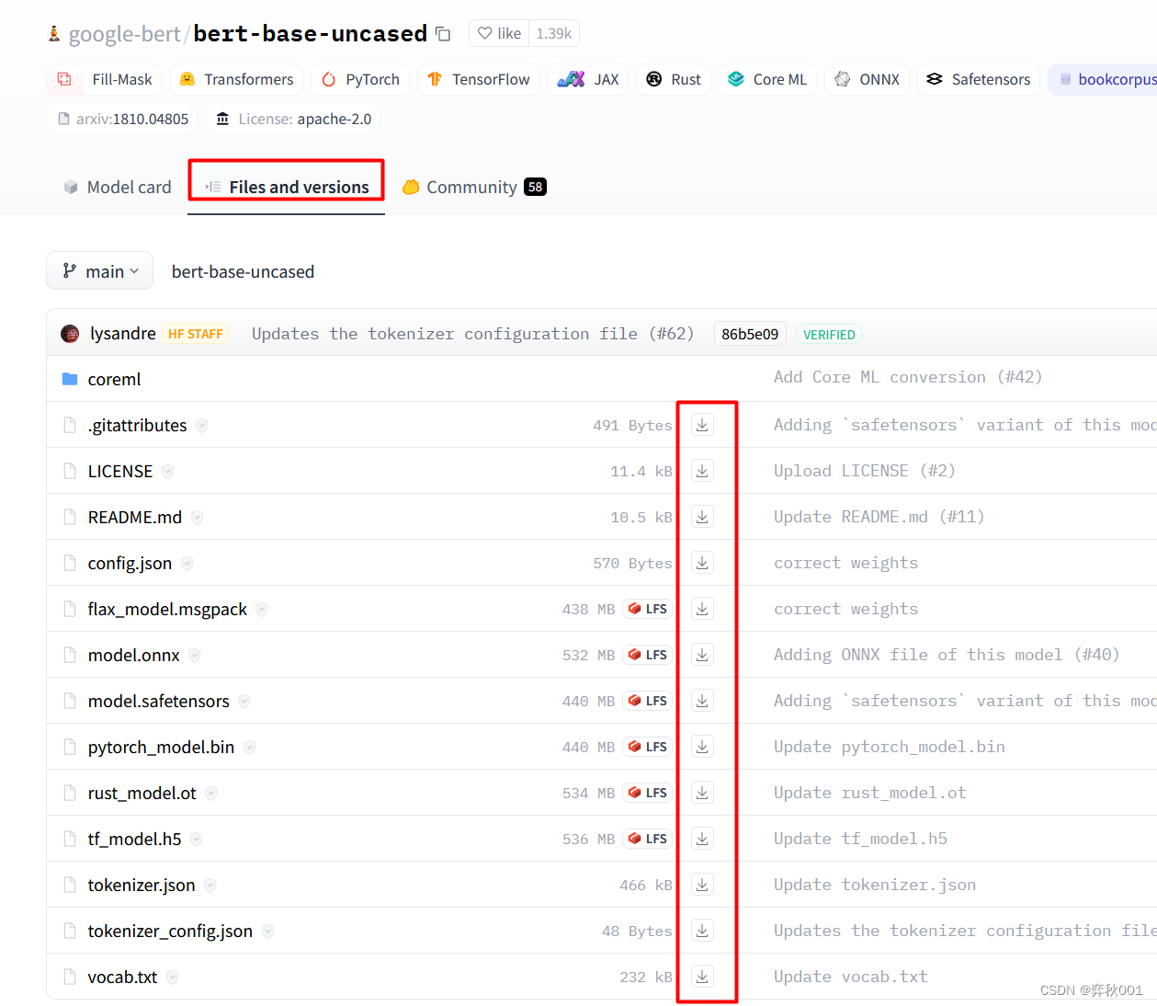Download pytorch_model.bin file
This screenshot has height=1006, width=1157.
click(702, 747)
